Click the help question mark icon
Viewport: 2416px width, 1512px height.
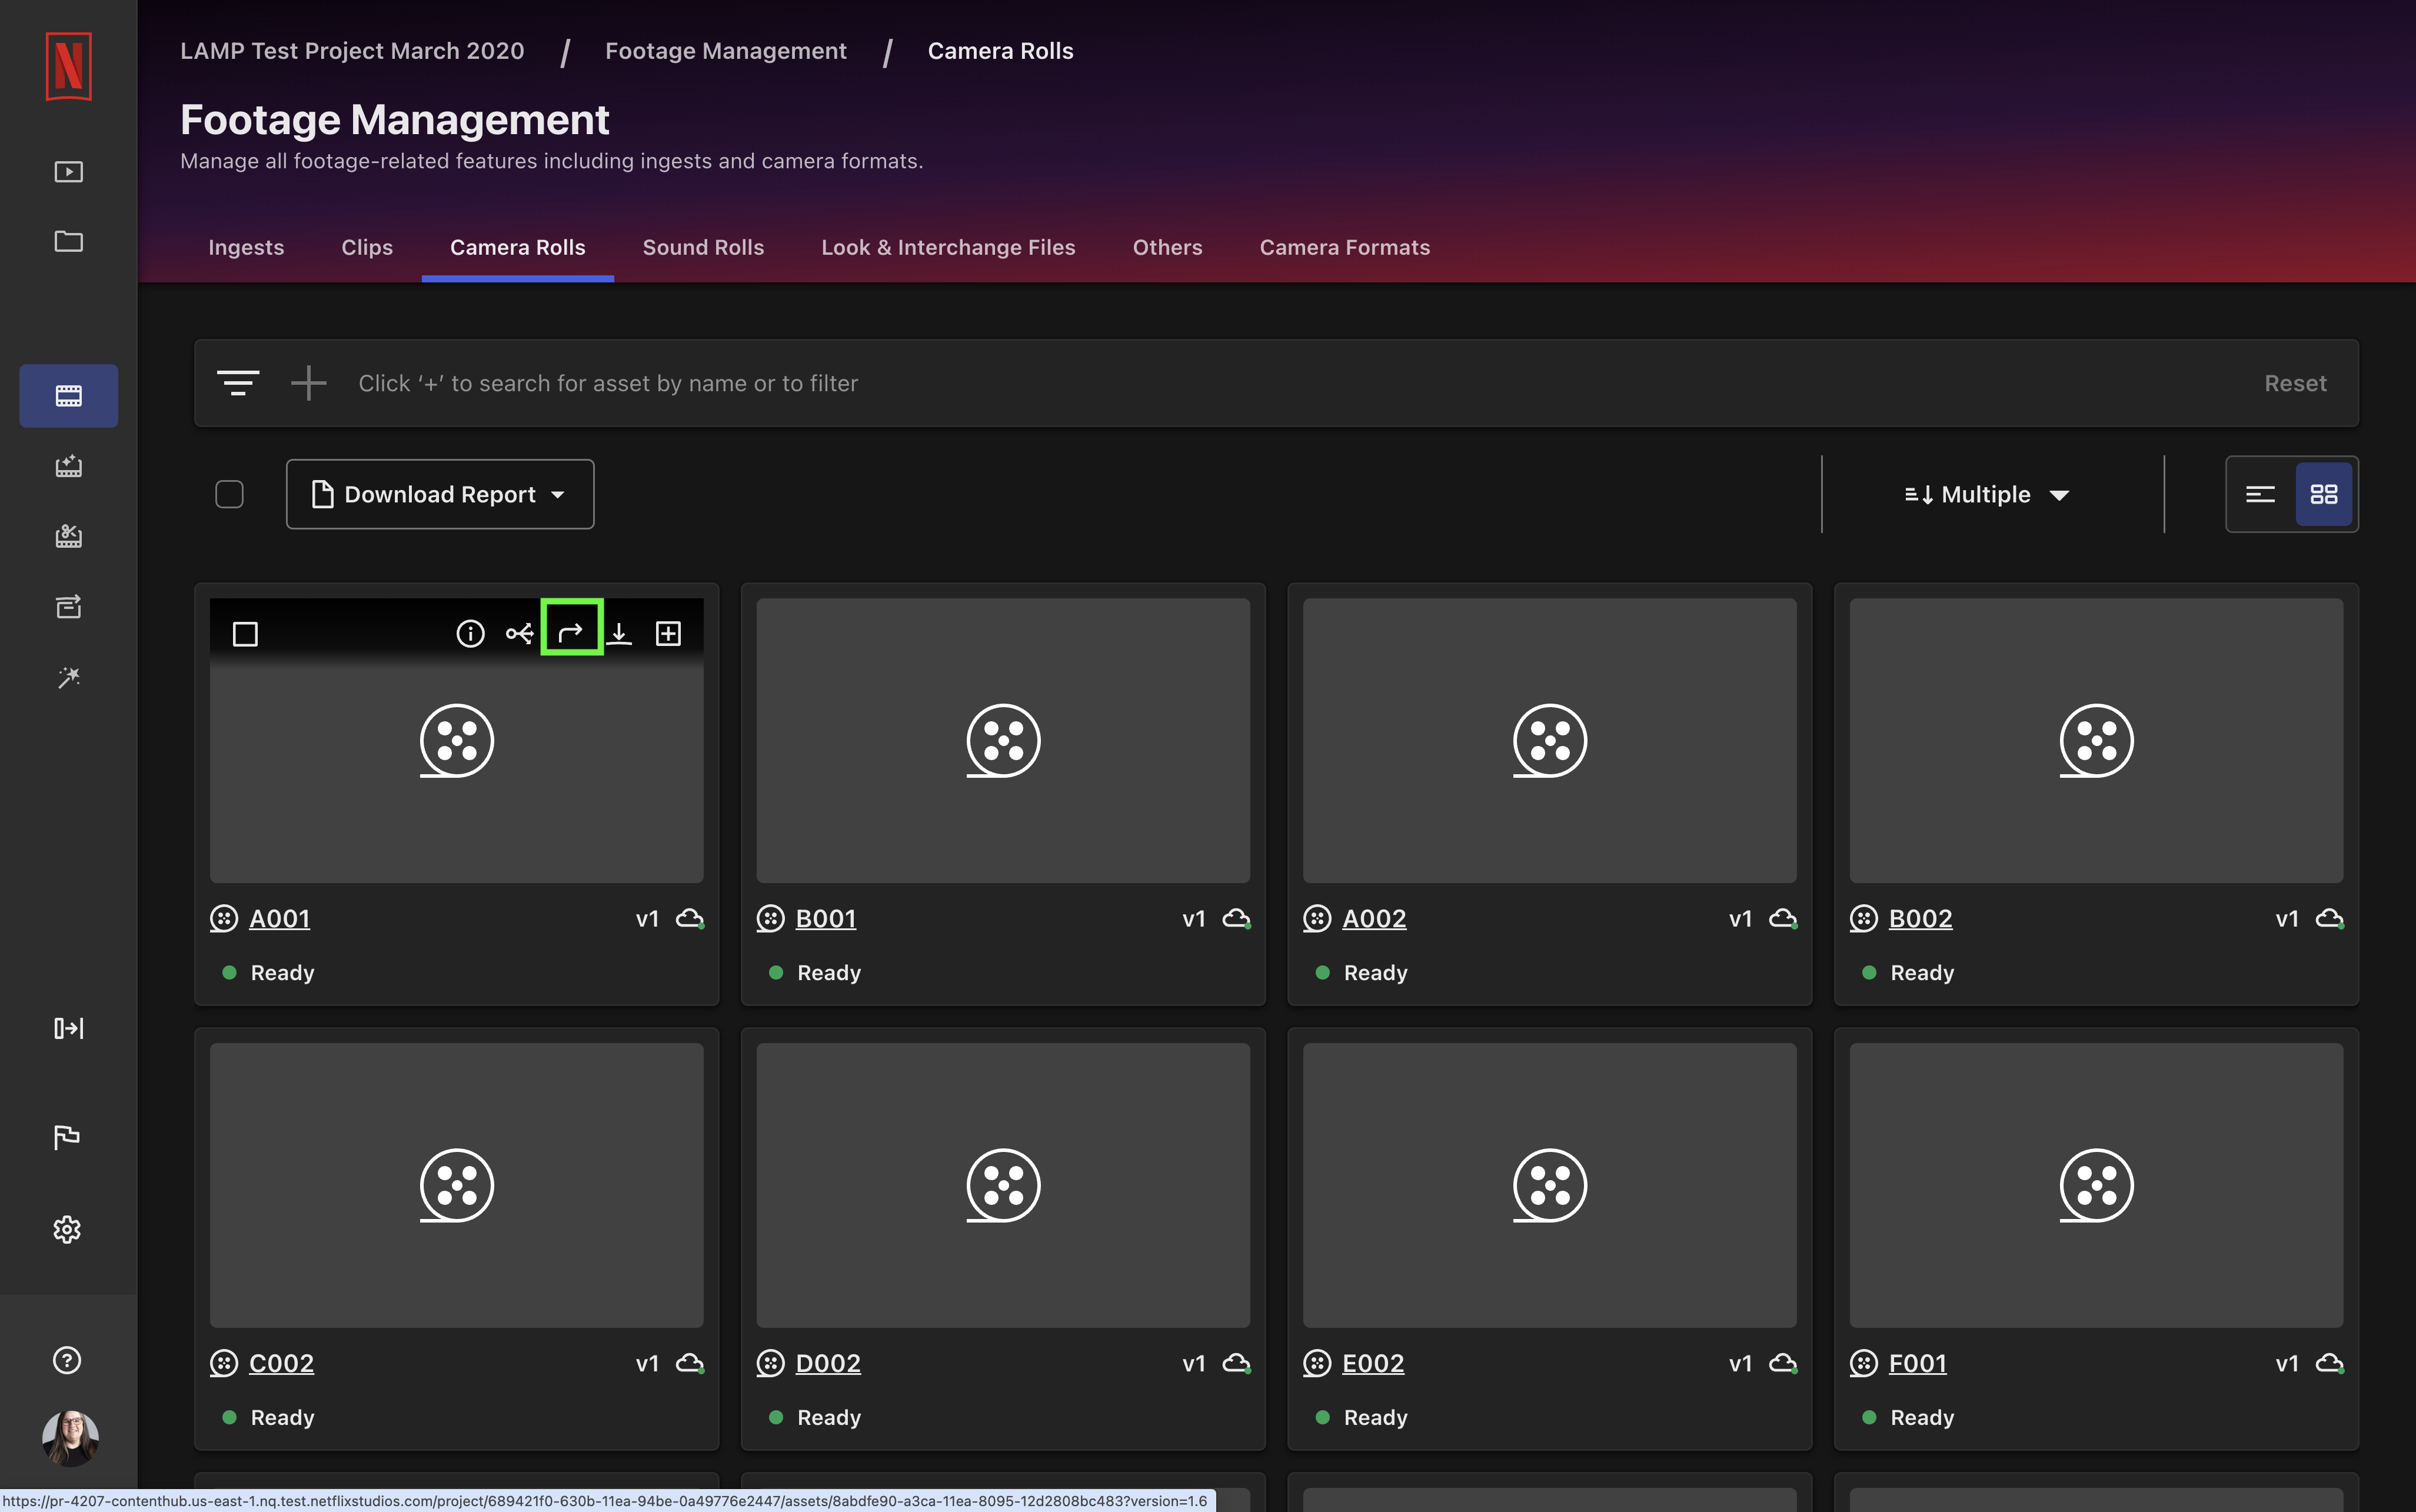click(x=67, y=1360)
